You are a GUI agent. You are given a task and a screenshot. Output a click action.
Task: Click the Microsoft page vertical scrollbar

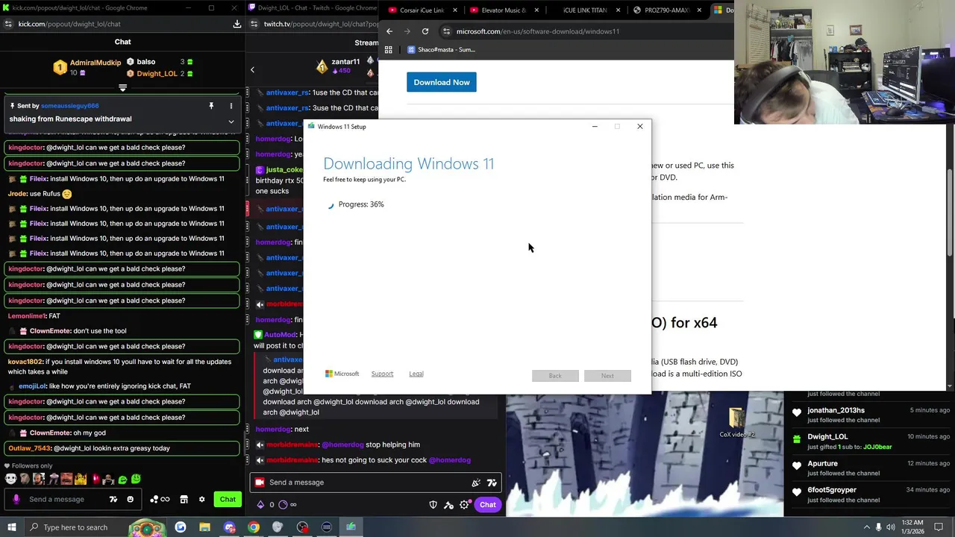coord(951,213)
